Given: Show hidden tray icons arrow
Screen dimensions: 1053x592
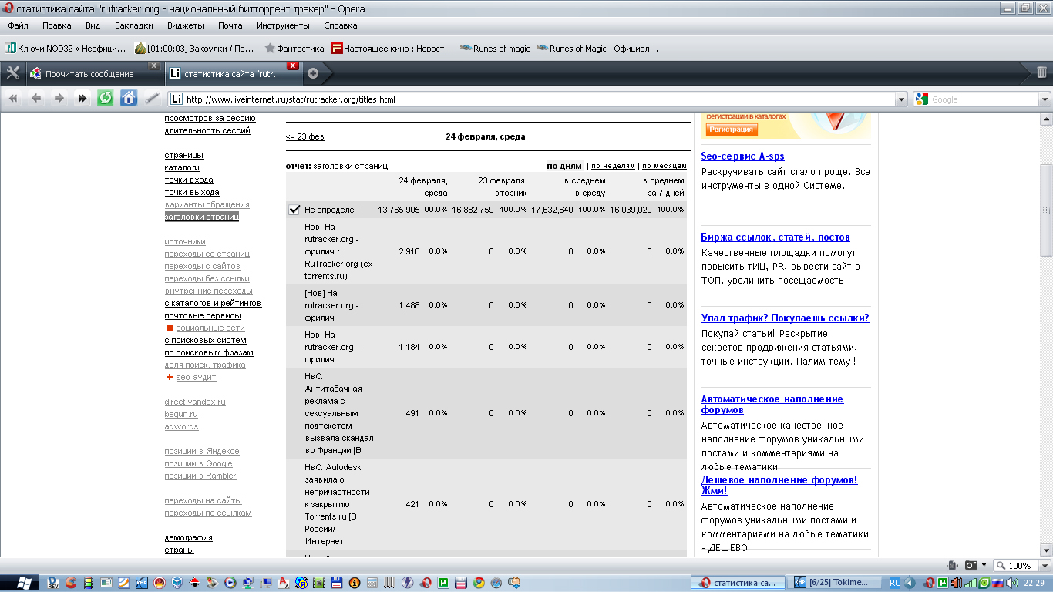Looking at the screenshot, I should point(910,583).
